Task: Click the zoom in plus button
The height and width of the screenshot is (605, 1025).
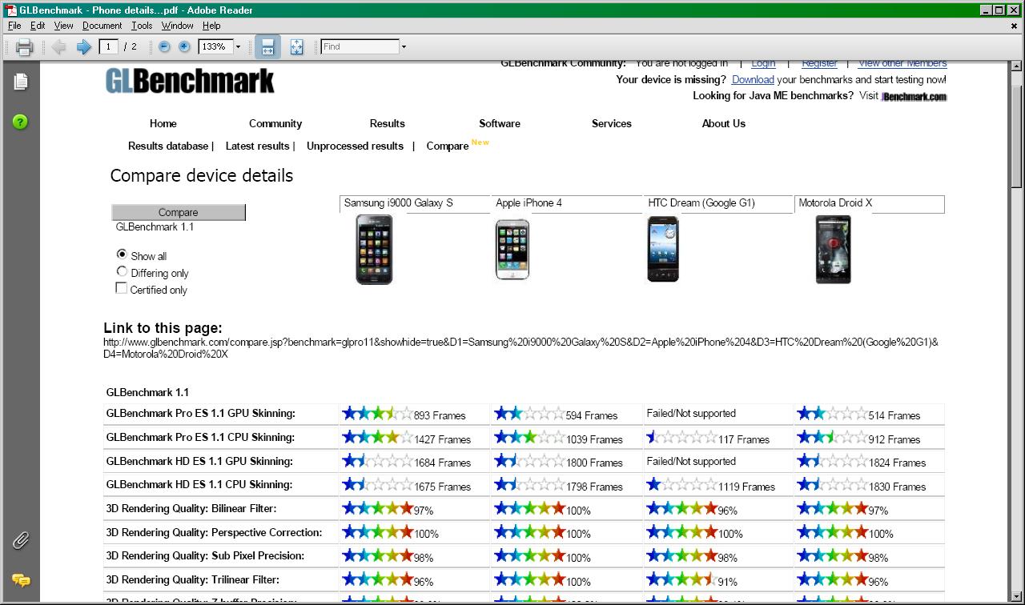Action: pyautogui.click(x=184, y=47)
